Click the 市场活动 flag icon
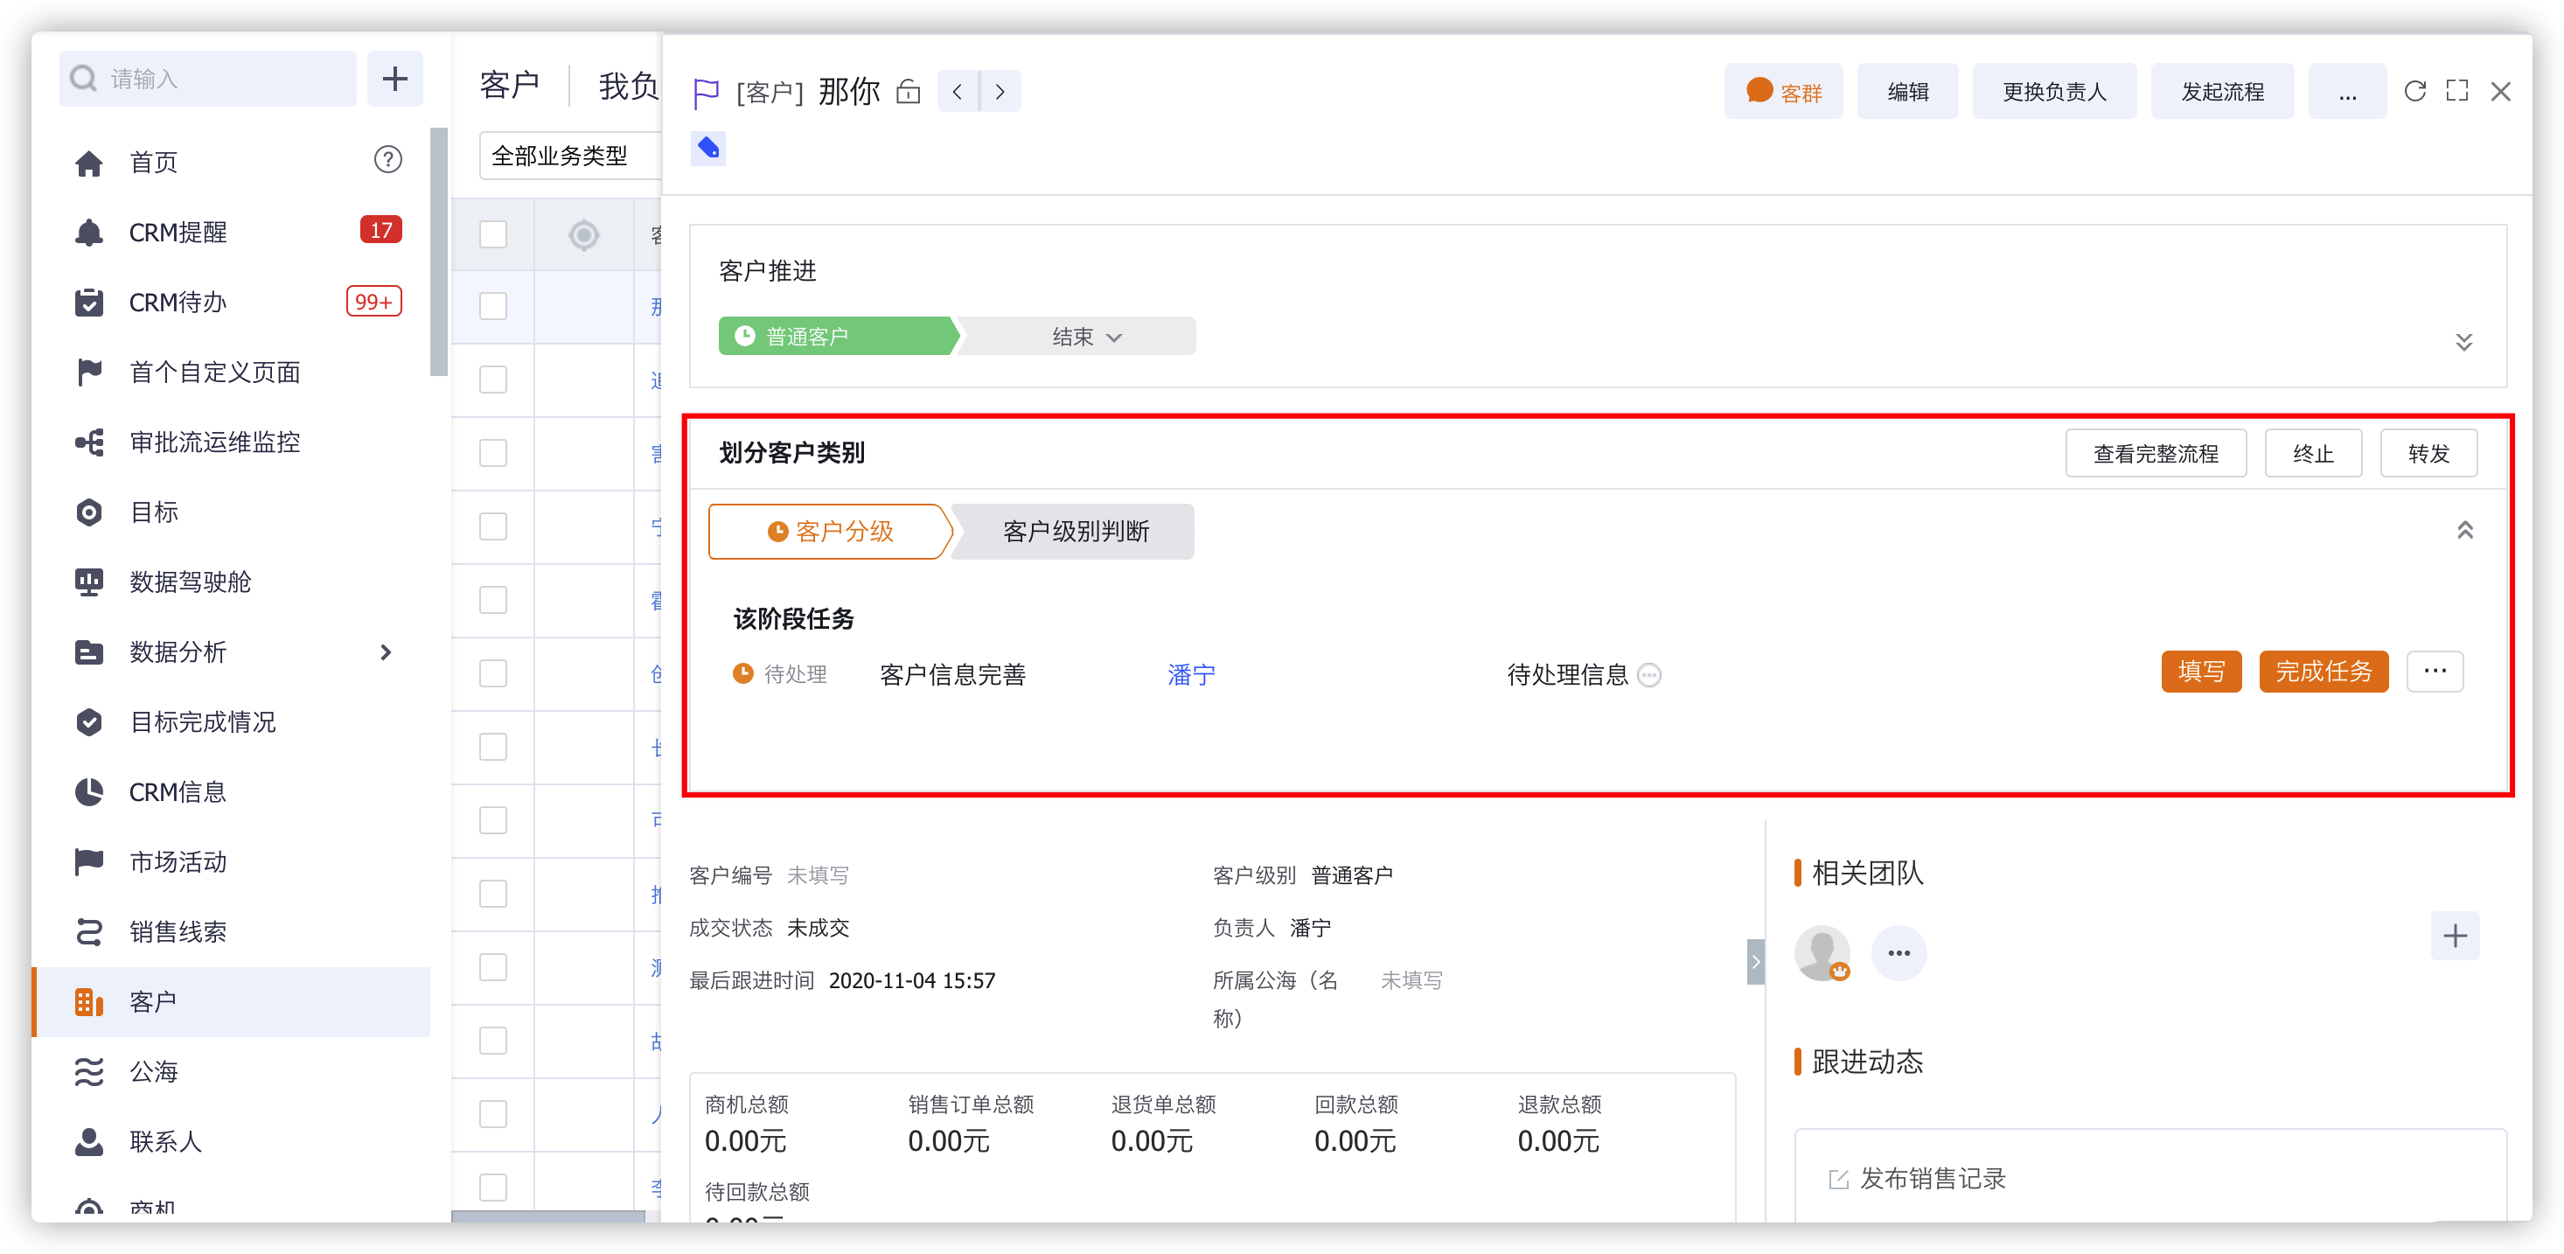The height and width of the screenshot is (1254, 2564). 88,860
